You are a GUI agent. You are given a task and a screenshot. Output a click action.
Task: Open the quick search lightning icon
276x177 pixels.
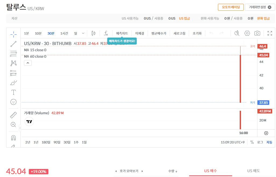coord(237,33)
